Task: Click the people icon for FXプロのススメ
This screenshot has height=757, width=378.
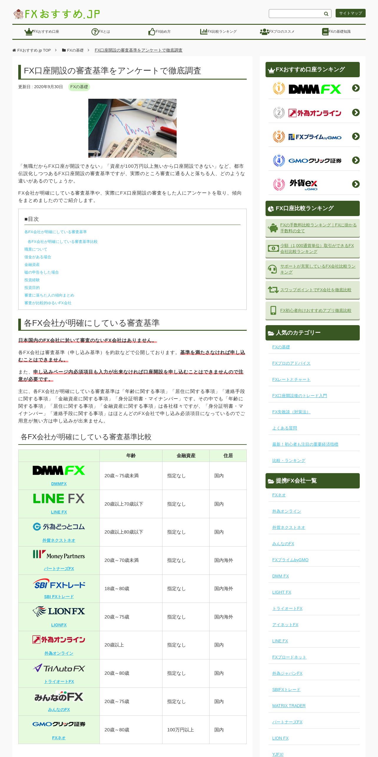Action: click(x=264, y=32)
